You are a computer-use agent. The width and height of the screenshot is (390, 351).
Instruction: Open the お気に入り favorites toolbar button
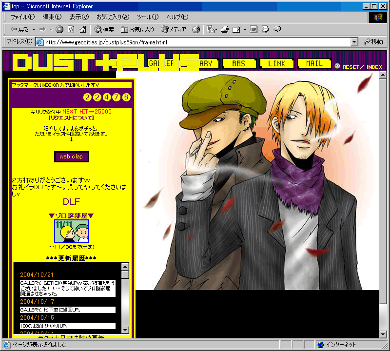click(137, 30)
